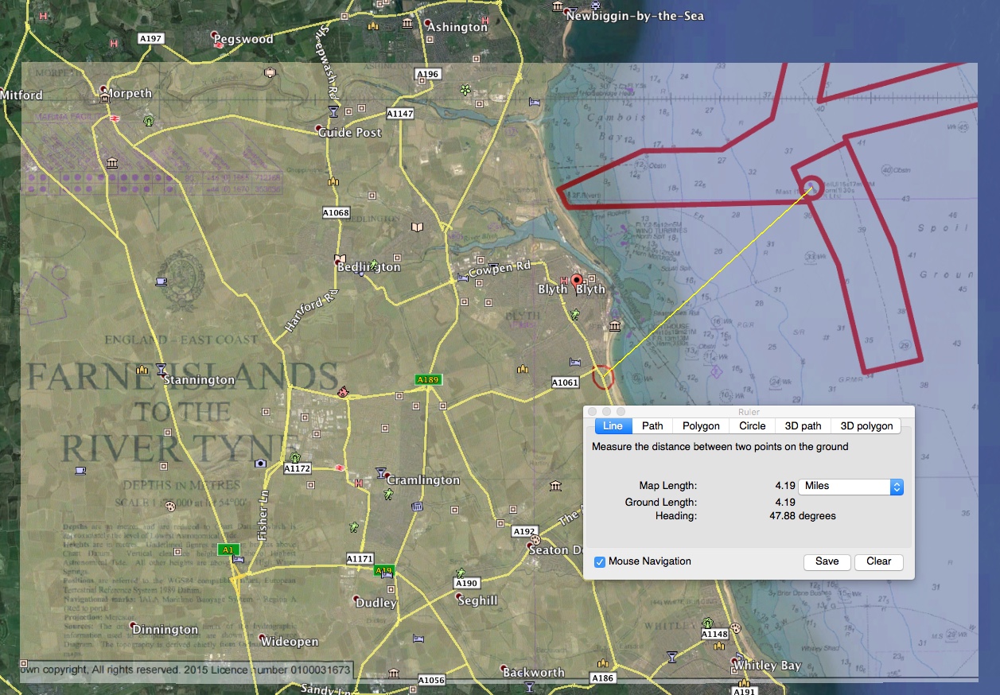Image resolution: width=1000 pixels, height=695 pixels.
Task: Open the Miles unit dropdown
Action: pyautogui.click(x=850, y=487)
